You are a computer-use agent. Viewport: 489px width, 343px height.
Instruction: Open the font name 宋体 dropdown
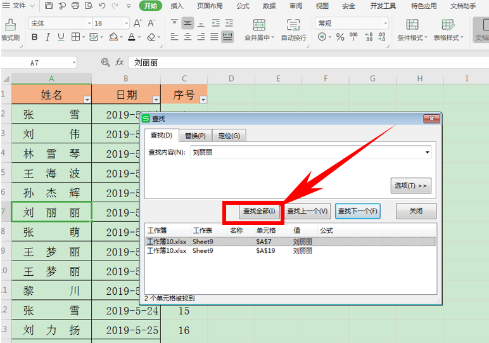pos(89,23)
